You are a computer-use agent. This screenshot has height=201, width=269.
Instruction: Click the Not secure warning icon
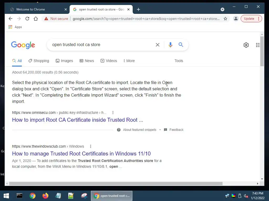[46, 19]
